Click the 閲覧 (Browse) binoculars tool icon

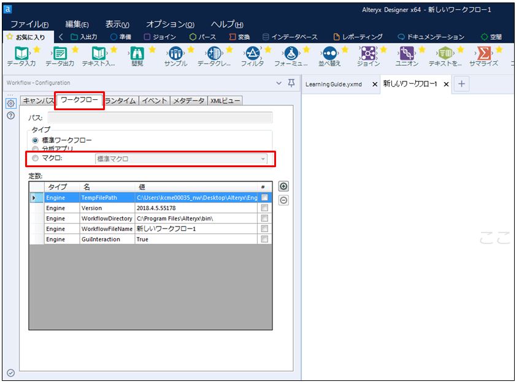(x=137, y=54)
